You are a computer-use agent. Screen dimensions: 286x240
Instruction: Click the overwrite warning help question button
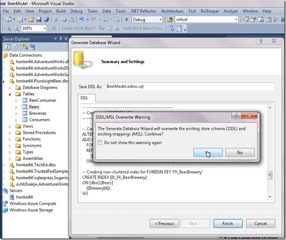coord(237,115)
